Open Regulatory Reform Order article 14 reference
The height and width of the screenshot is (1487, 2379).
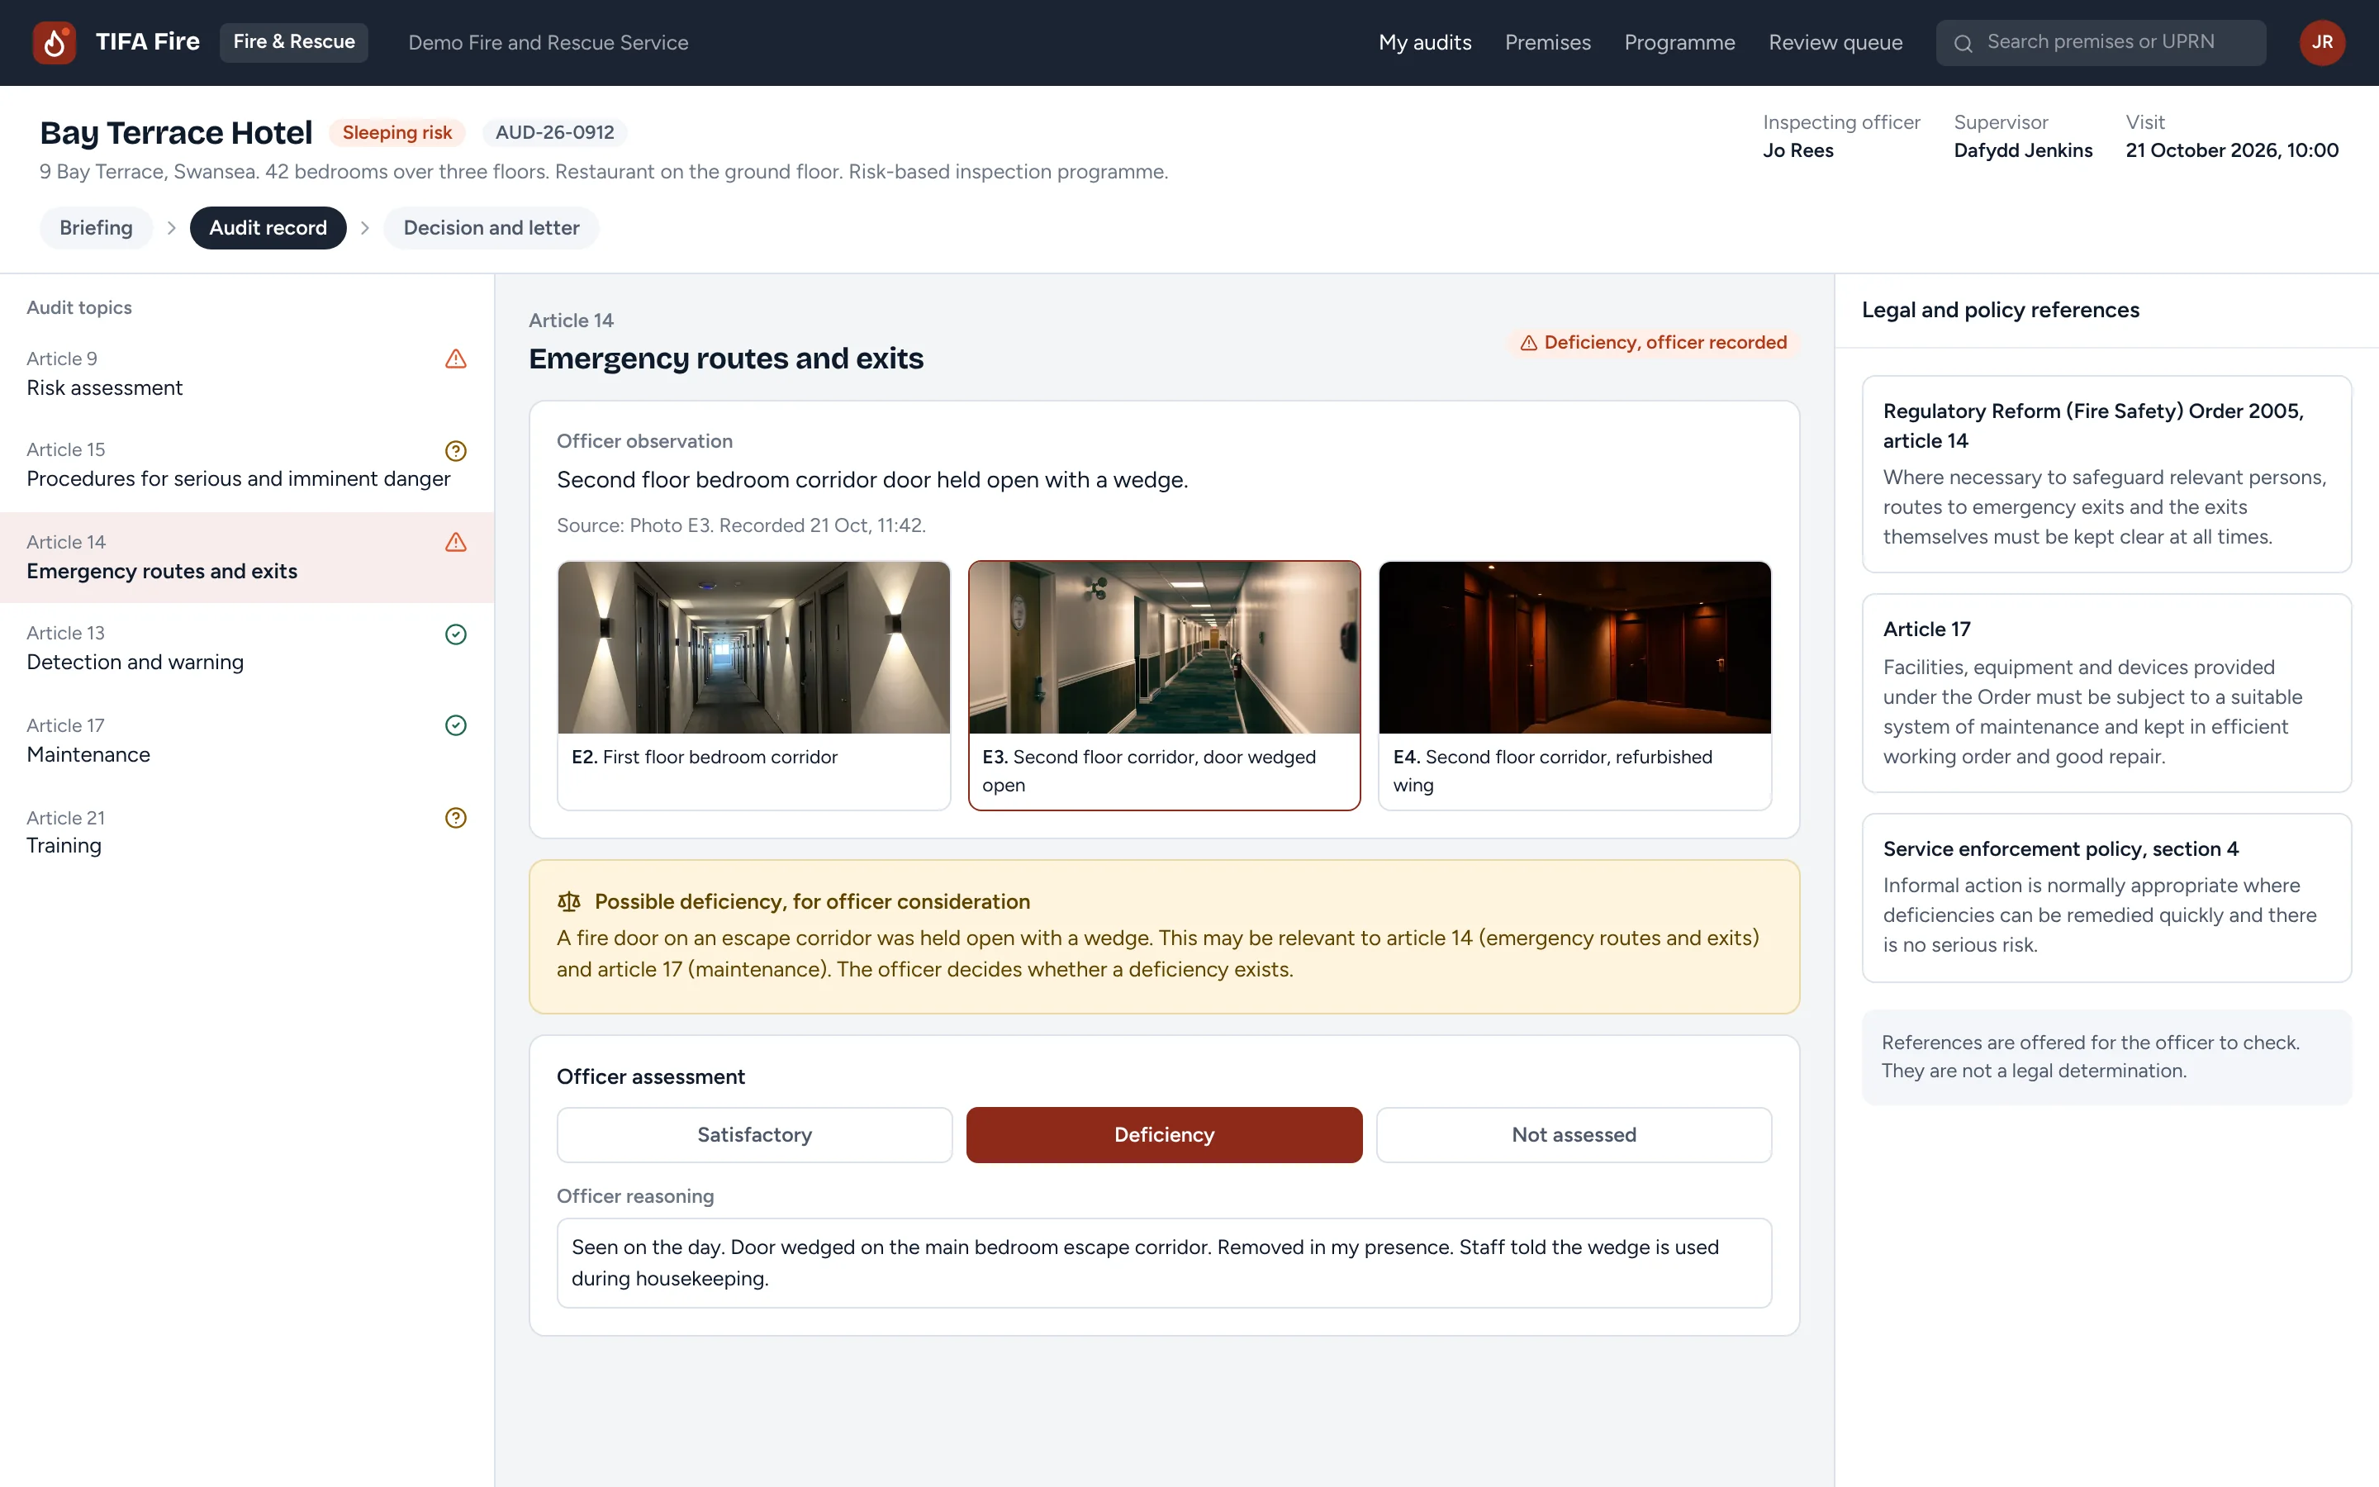point(2106,474)
